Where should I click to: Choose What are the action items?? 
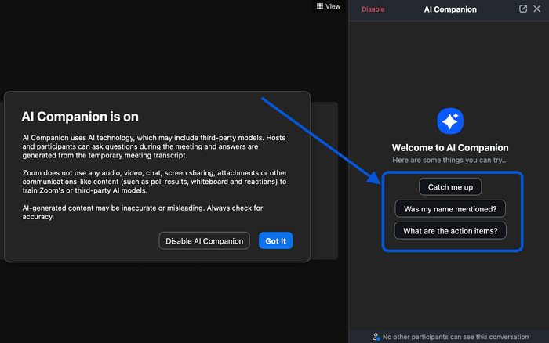(x=450, y=231)
